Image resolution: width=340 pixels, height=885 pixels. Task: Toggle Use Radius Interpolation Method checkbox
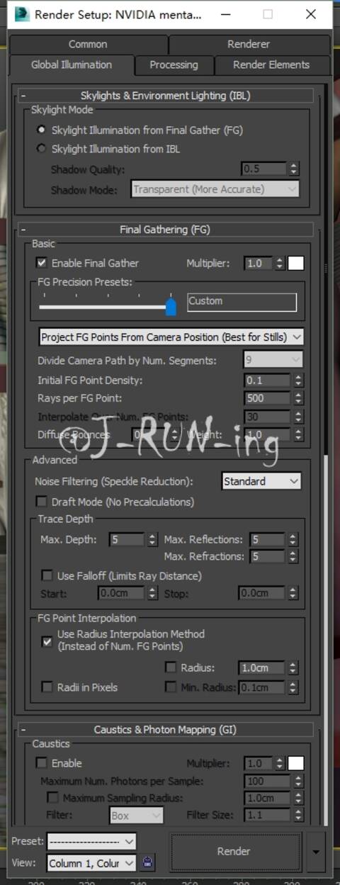click(47, 641)
